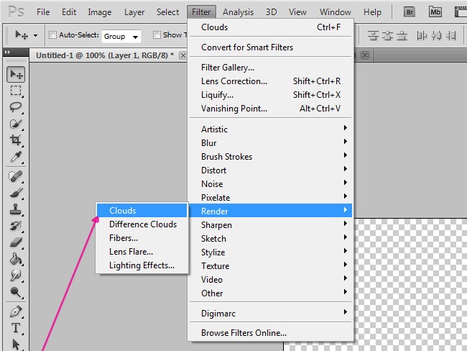
Task: Choose Fibers... from Render submenu
Action: [142, 238]
